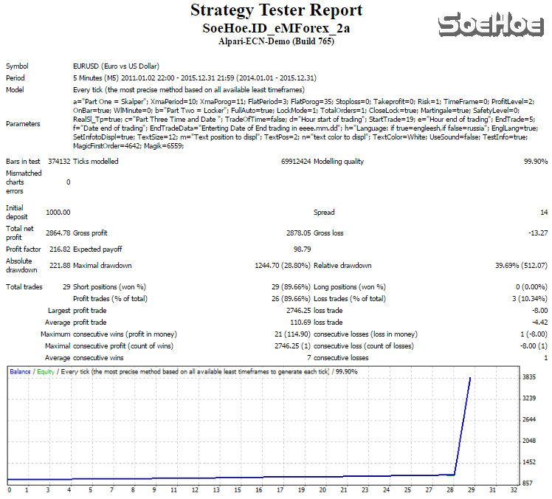Click the blue Balance legend label
The image size is (552, 499).
point(20,372)
